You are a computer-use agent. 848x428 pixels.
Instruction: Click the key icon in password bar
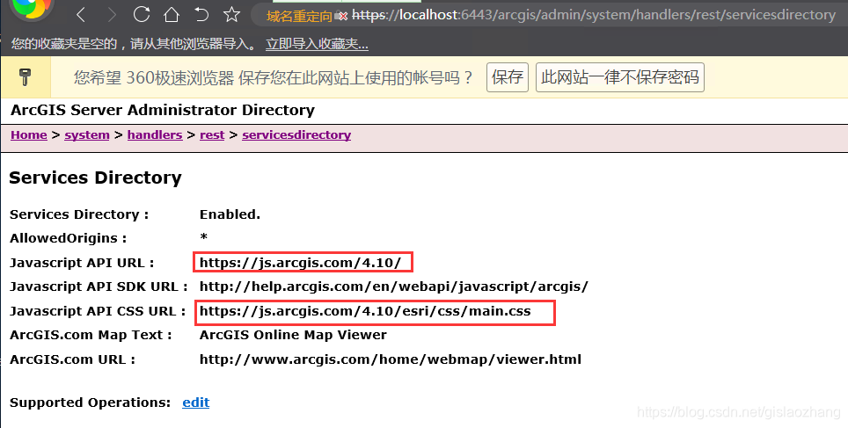[x=25, y=76]
